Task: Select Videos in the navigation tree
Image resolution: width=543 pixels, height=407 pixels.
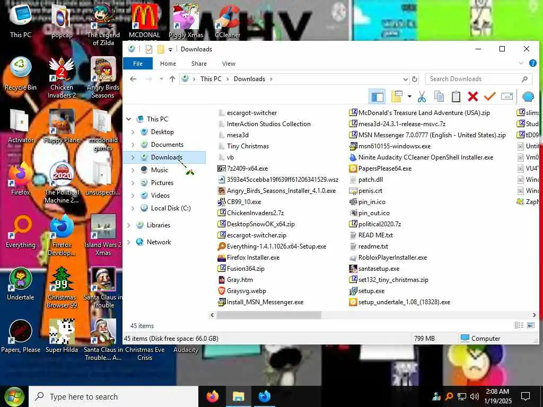Action: [160, 196]
